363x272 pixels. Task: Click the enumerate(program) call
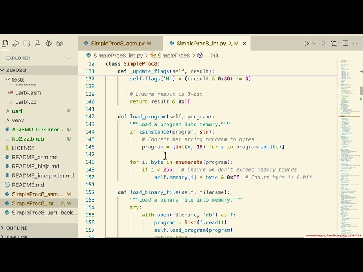(x=202, y=162)
